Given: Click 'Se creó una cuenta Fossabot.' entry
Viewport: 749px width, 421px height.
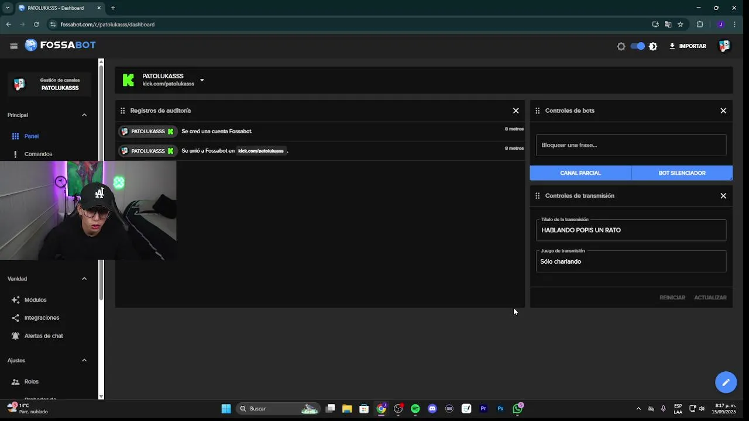Looking at the screenshot, I should [x=217, y=132].
